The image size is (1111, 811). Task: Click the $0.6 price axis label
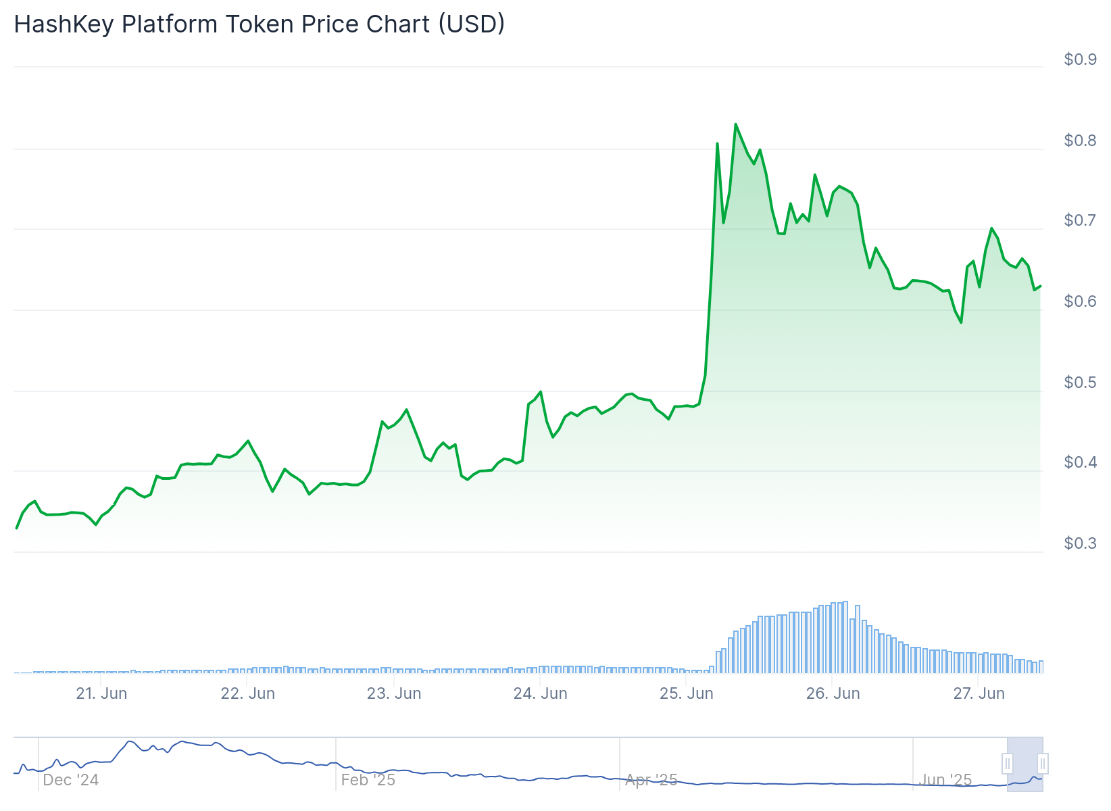coord(1081,301)
